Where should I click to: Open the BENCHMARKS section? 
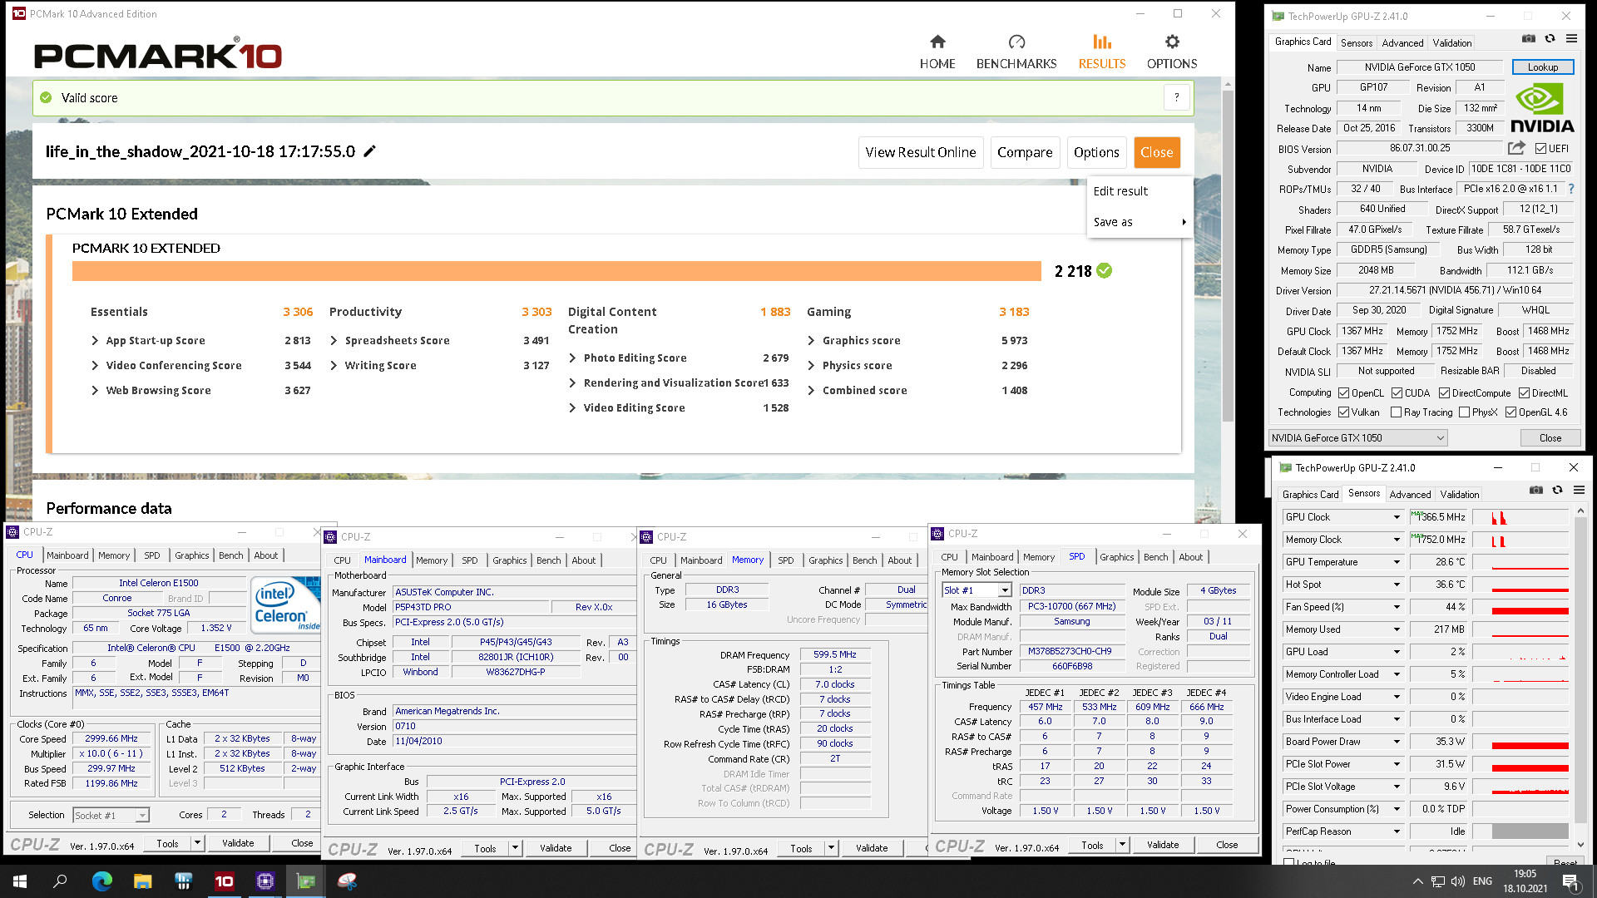click(x=1016, y=52)
